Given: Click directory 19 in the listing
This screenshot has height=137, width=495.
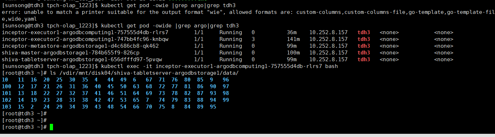Looking at the screenshot, I should tap(34, 100).
